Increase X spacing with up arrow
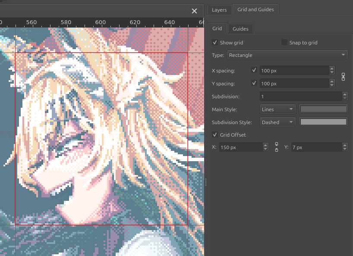 coord(332,69)
